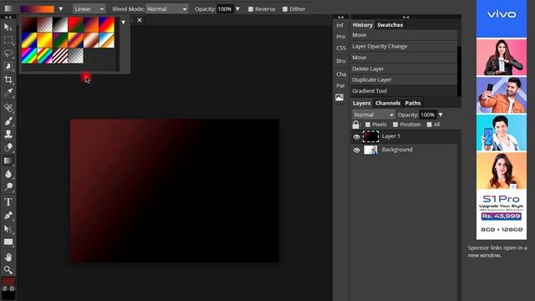Click the foreground red color swatch
Image resolution: width=535 pixels, height=301 pixels.
coord(8,282)
